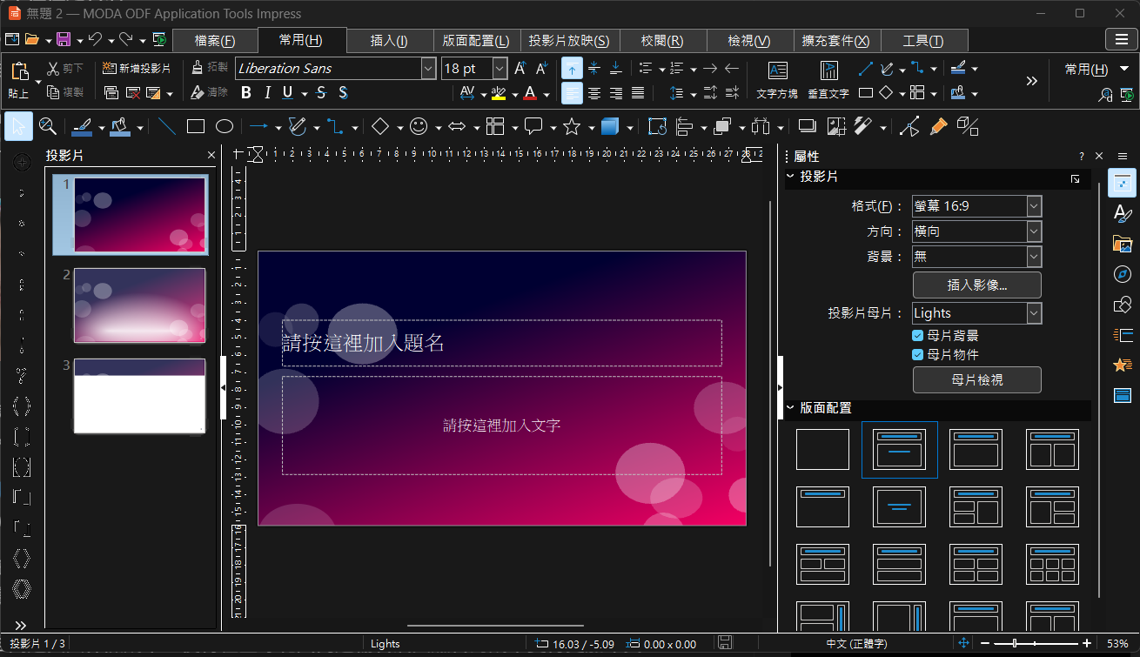Viewport: 1140px width, 657px height.
Task: Select the Rectangle shape tool
Action: [x=196, y=127]
